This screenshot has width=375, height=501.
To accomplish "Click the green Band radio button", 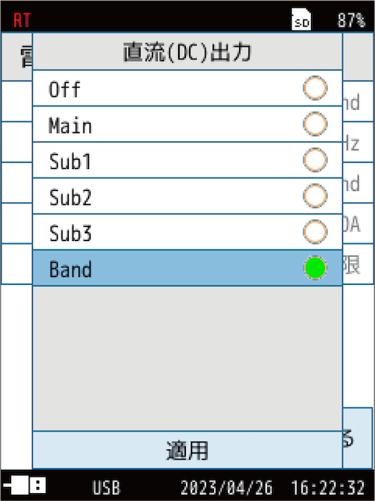I will click(315, 268).
